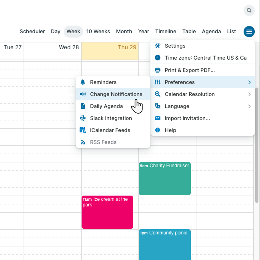Open the 9am Charity Fundraiser event
The height and width of the screenshot is (260, 260).
pos(165,178)
